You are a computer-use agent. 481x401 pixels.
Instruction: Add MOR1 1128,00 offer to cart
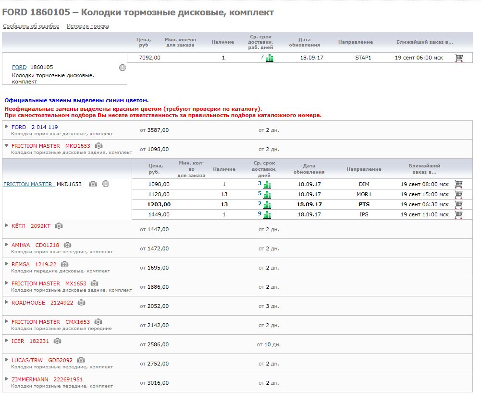[x=458, y=194]
